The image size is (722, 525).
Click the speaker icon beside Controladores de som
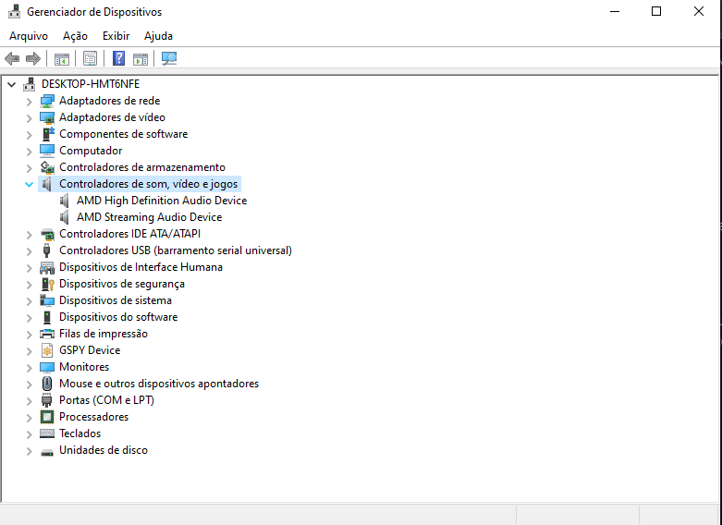tap(46, 184)
